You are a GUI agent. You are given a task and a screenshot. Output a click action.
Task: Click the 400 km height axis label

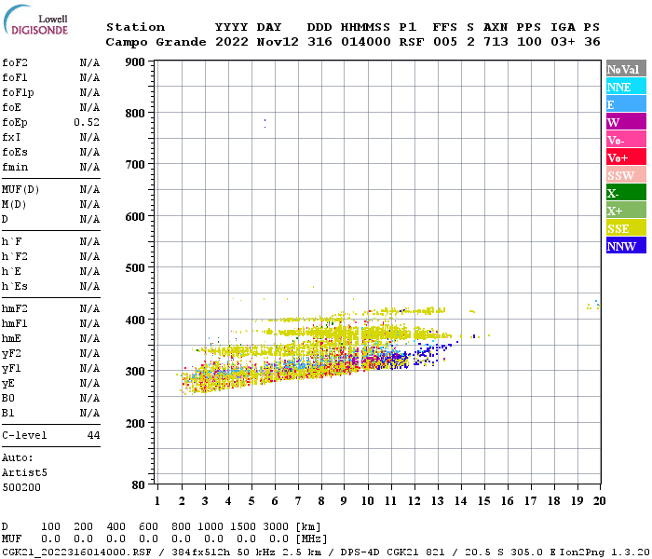click(x=135, y=320)
